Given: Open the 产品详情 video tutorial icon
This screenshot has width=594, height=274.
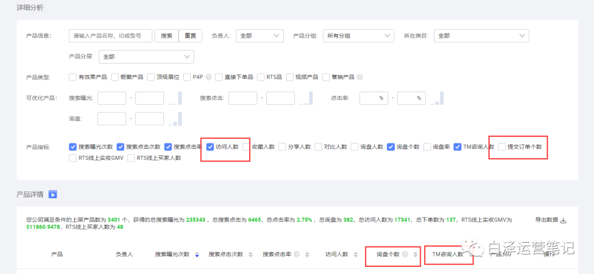Looking at the screenshot, I should pos(53,194).
